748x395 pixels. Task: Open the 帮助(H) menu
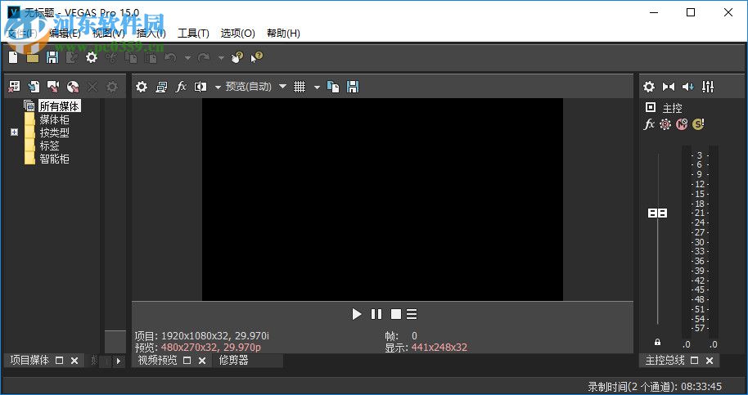pyautogui.click(x=283, y=34)
